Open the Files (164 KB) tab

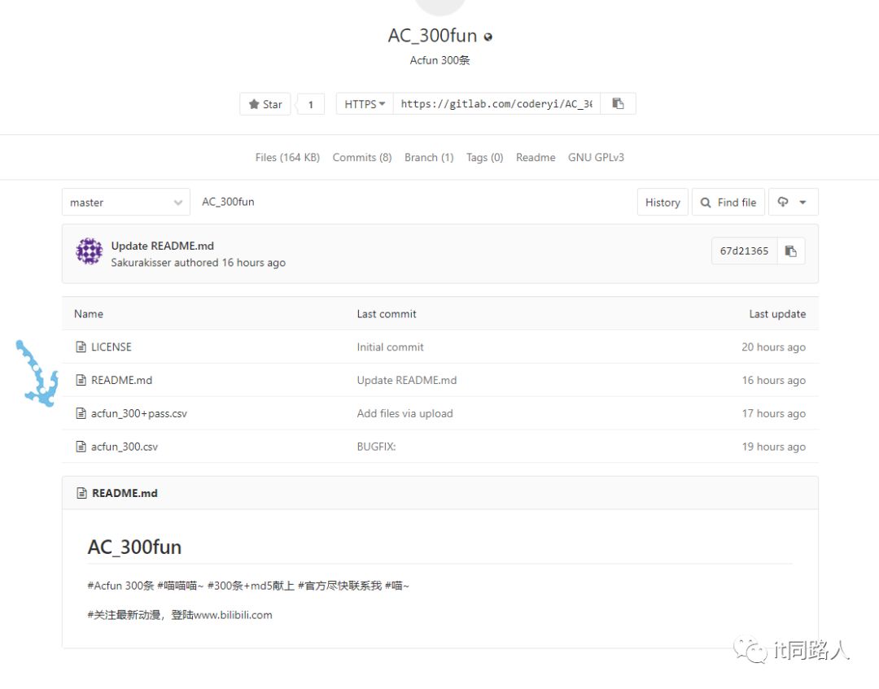(287, 158)
